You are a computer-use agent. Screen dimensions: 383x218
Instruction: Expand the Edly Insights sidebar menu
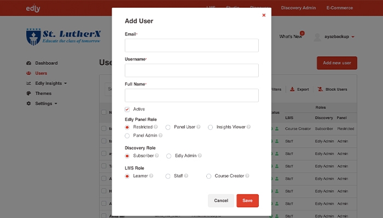[47, 83]
